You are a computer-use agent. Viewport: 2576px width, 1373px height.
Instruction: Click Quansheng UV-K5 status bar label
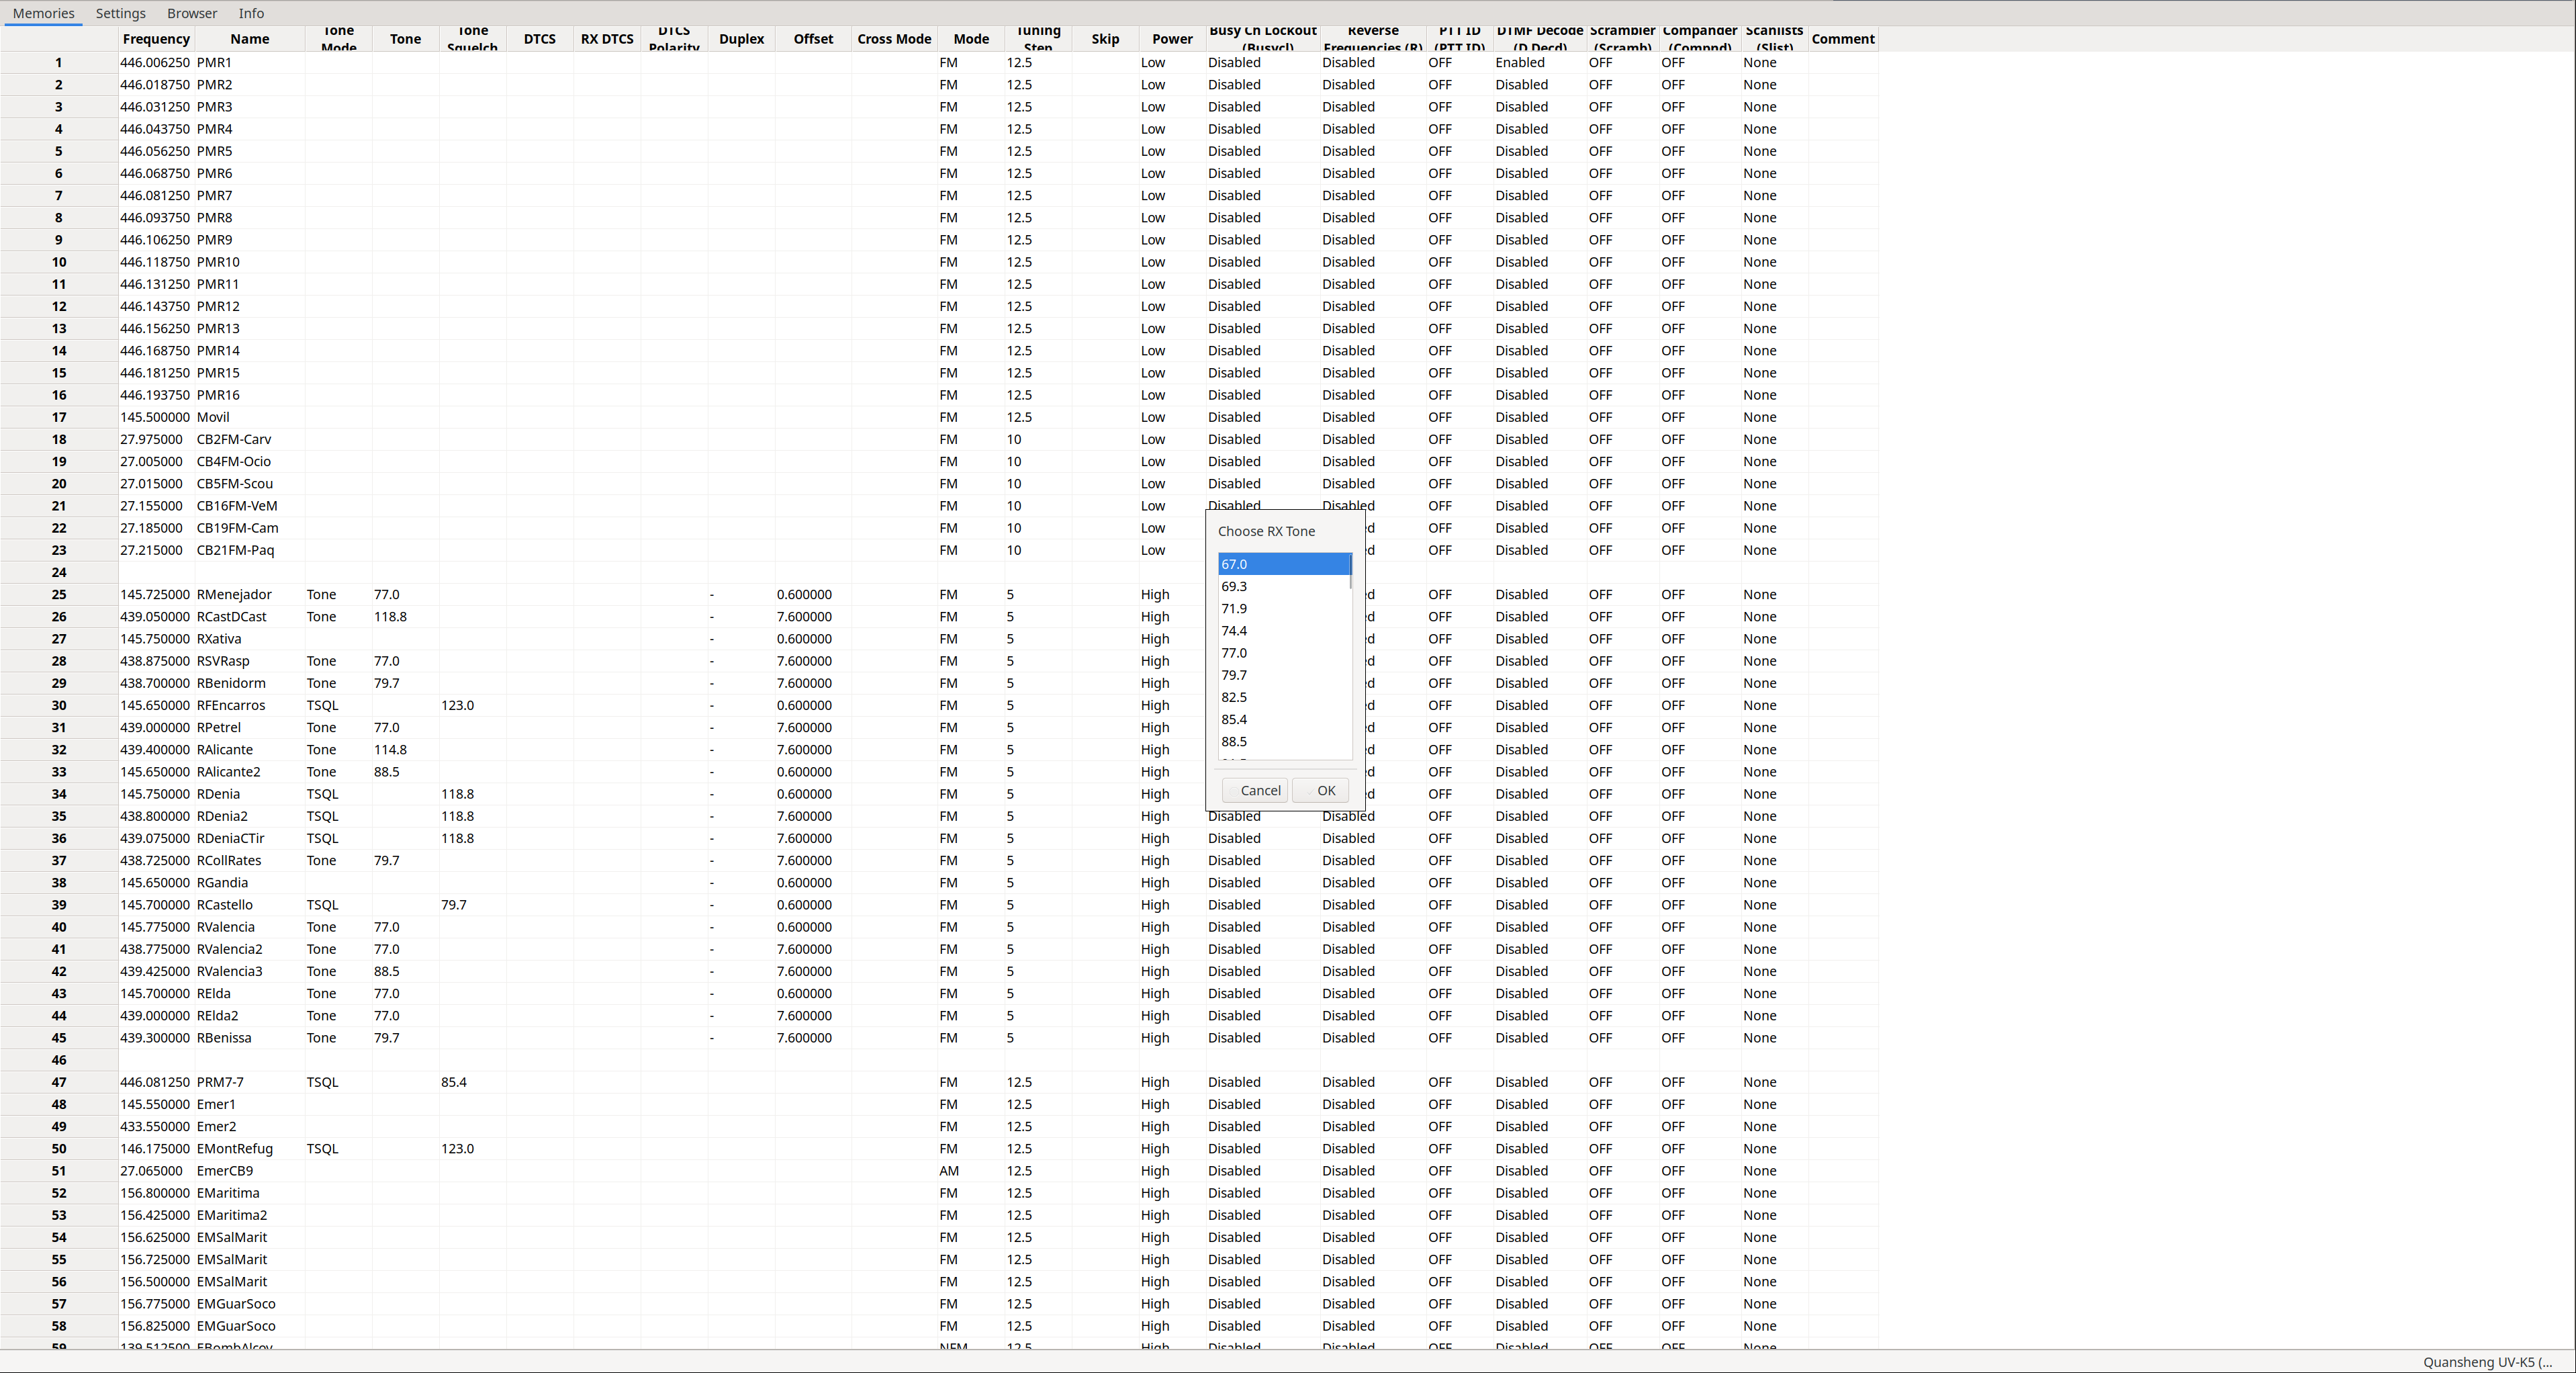(2486, 1361)
